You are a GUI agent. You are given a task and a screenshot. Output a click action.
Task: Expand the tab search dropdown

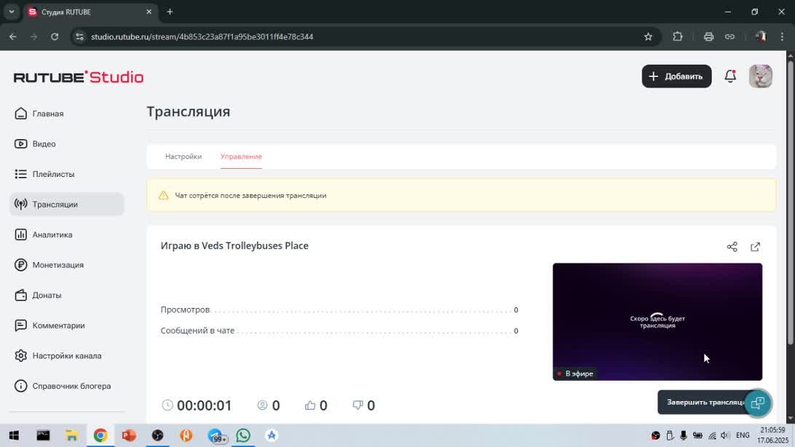[x=11, y=12]
